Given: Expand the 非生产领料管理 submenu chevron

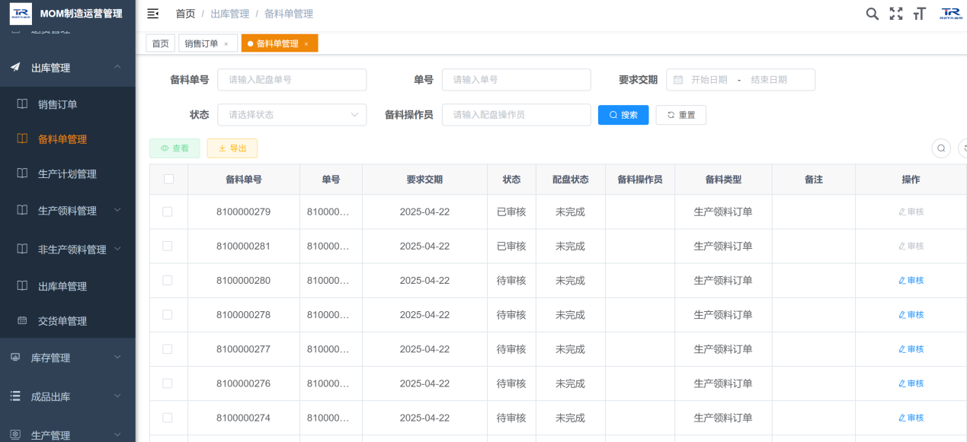Looking at the screenshot, I should (117, 249).
